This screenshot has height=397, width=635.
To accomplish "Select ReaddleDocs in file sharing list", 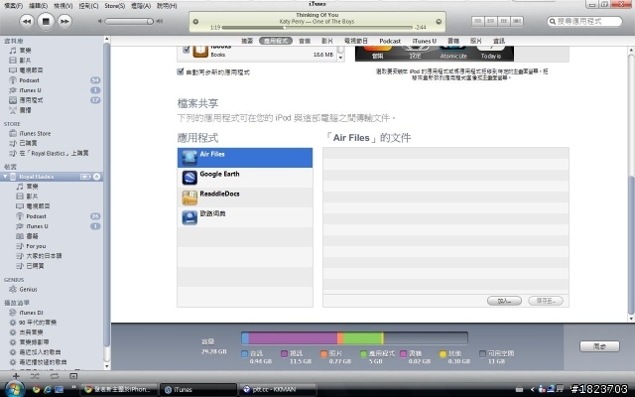I will click(245, 198).
